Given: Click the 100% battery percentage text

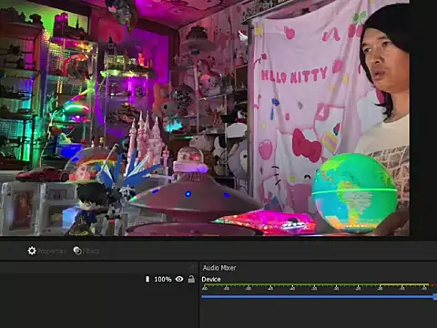Looking at the screenshot, I should click(x=163, y=279).
